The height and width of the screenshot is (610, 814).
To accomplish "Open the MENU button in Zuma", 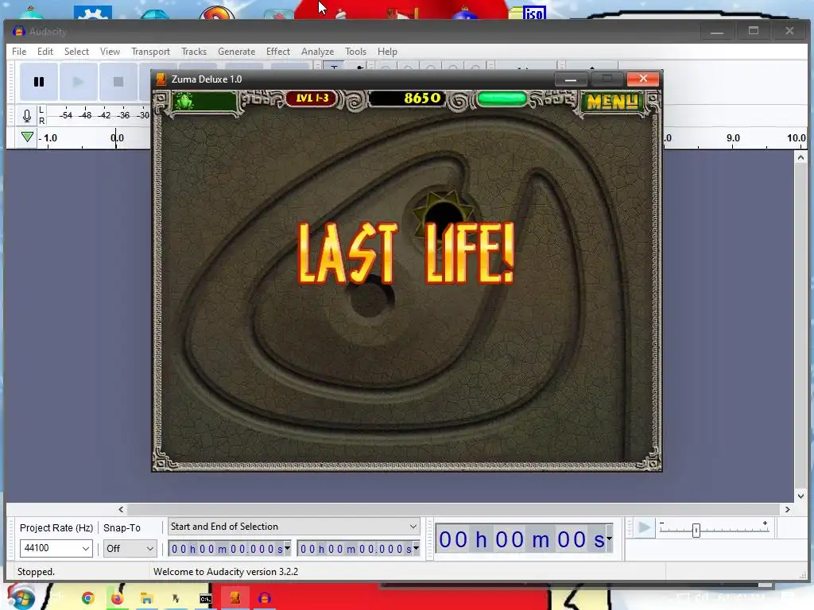I will tap(613, 102).
